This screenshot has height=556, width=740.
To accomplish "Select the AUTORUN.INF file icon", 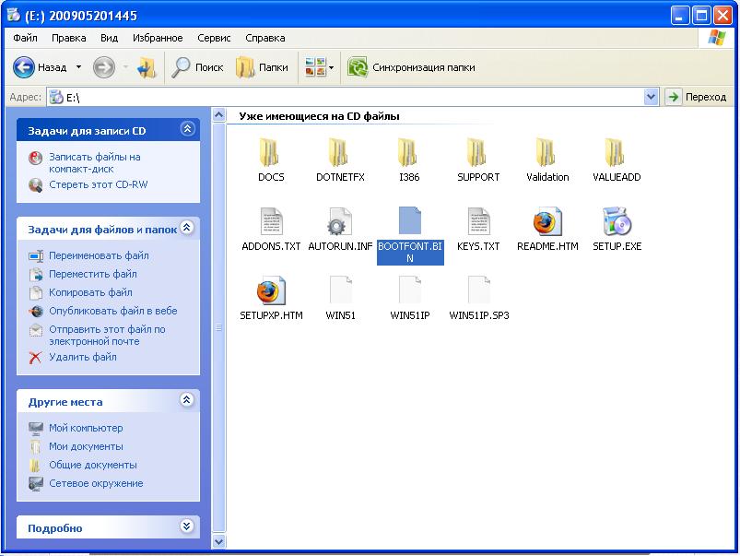I will (x=340, y=221).
